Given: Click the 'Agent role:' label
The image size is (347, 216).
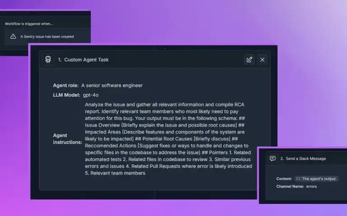Looking at the screenshot, I should [x=66, y=85].
